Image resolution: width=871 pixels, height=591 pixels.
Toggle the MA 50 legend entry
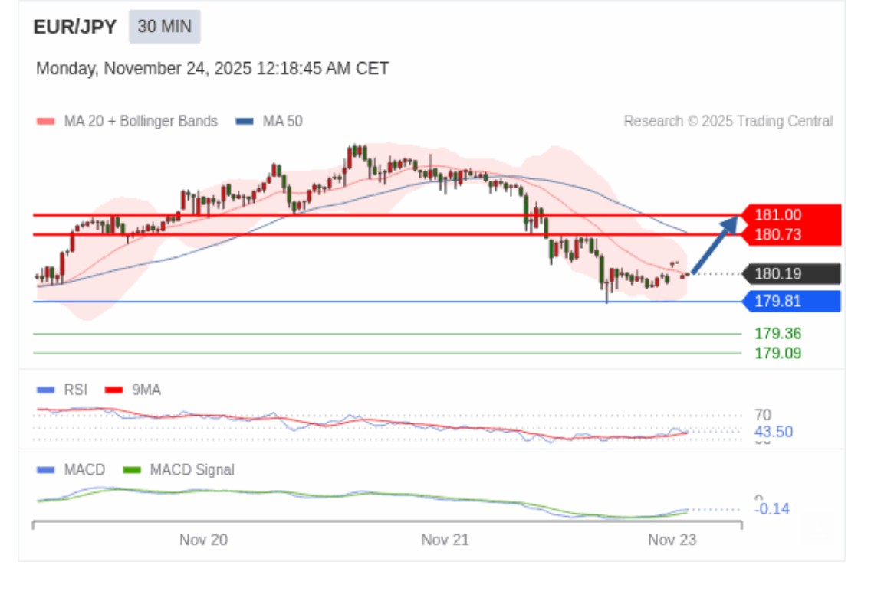(269, 122)
